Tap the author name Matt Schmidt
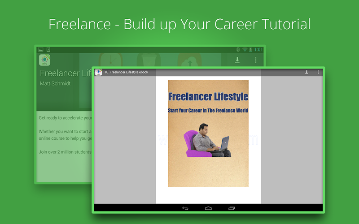Viewport: 359px width, 224px height. pos(55,83)
